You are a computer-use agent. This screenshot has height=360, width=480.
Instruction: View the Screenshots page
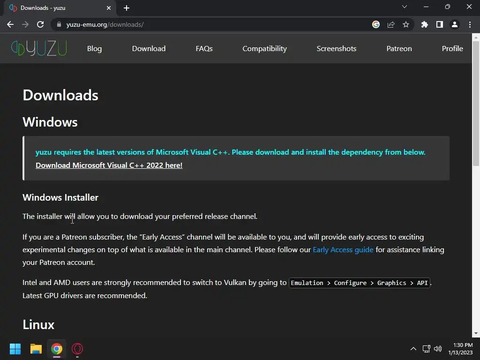(337, 48)
